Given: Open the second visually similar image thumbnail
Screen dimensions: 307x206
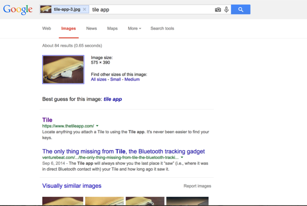Looking at the screenshot, I should point(104,201).
